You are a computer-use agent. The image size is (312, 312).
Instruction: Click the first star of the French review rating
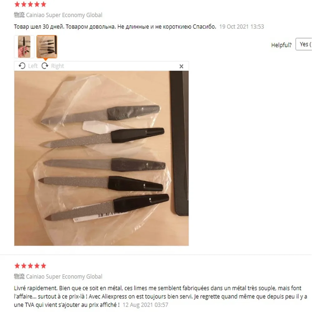click(17, 266)
